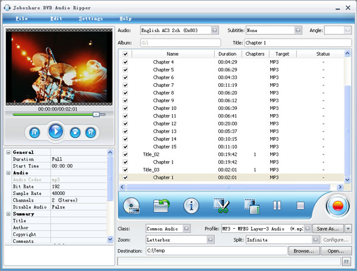Screen dimensions: 357x271
Task: Toggle the select-all header checkbox
Action: pyautogui.click(x=125, y=54)
